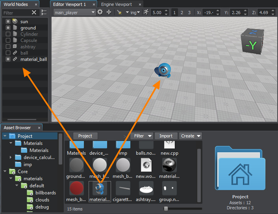Image resolution: width=278 pixels, height=214 pixels.
Task: Open the main_player camera dropdown
Action: pos(74,13)
